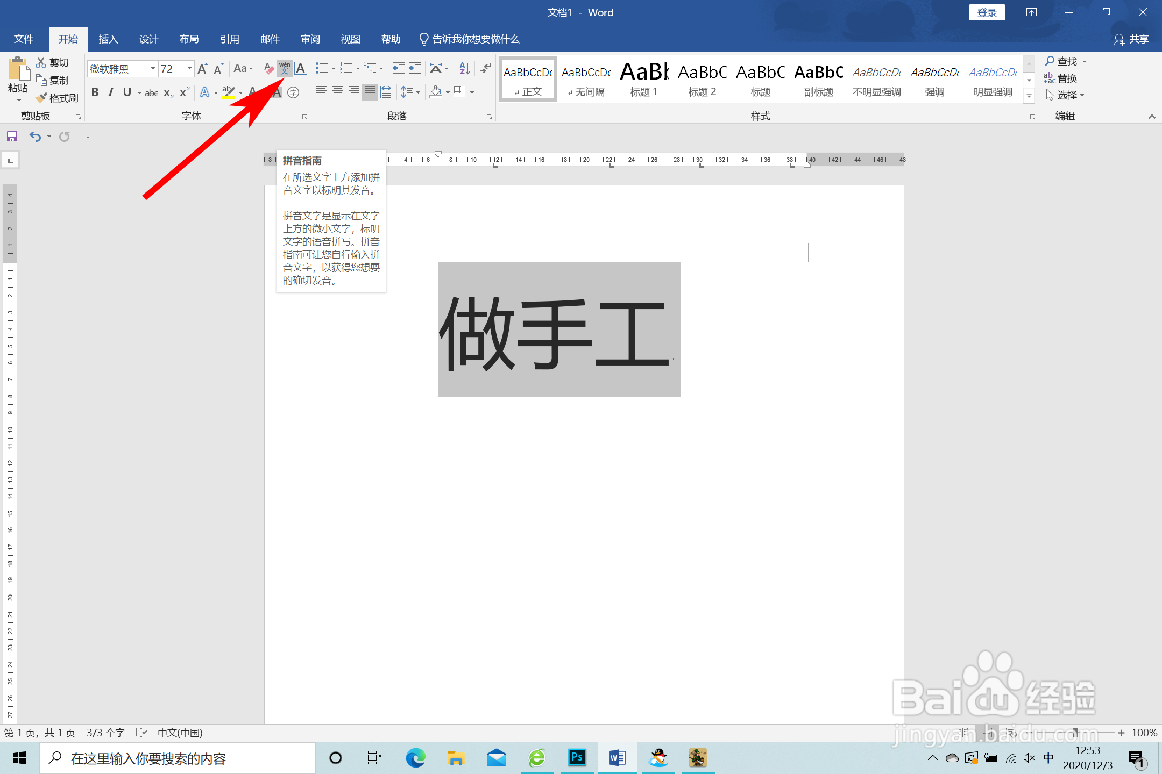Apply the Subtitle (副标题) style

[x=818, y=79]
